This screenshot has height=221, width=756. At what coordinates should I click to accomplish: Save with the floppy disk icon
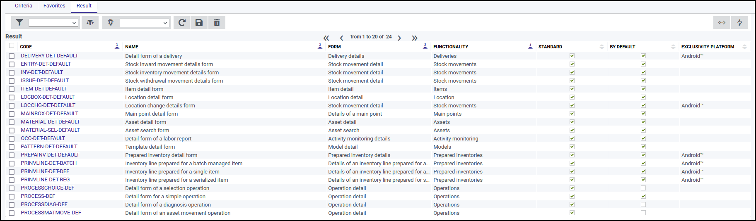click(x=199, y=23)
